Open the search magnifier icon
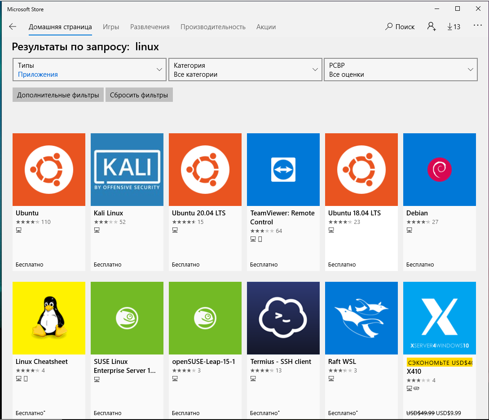The width and height of the screenshot is (489, 420). (x=389, y=27)
